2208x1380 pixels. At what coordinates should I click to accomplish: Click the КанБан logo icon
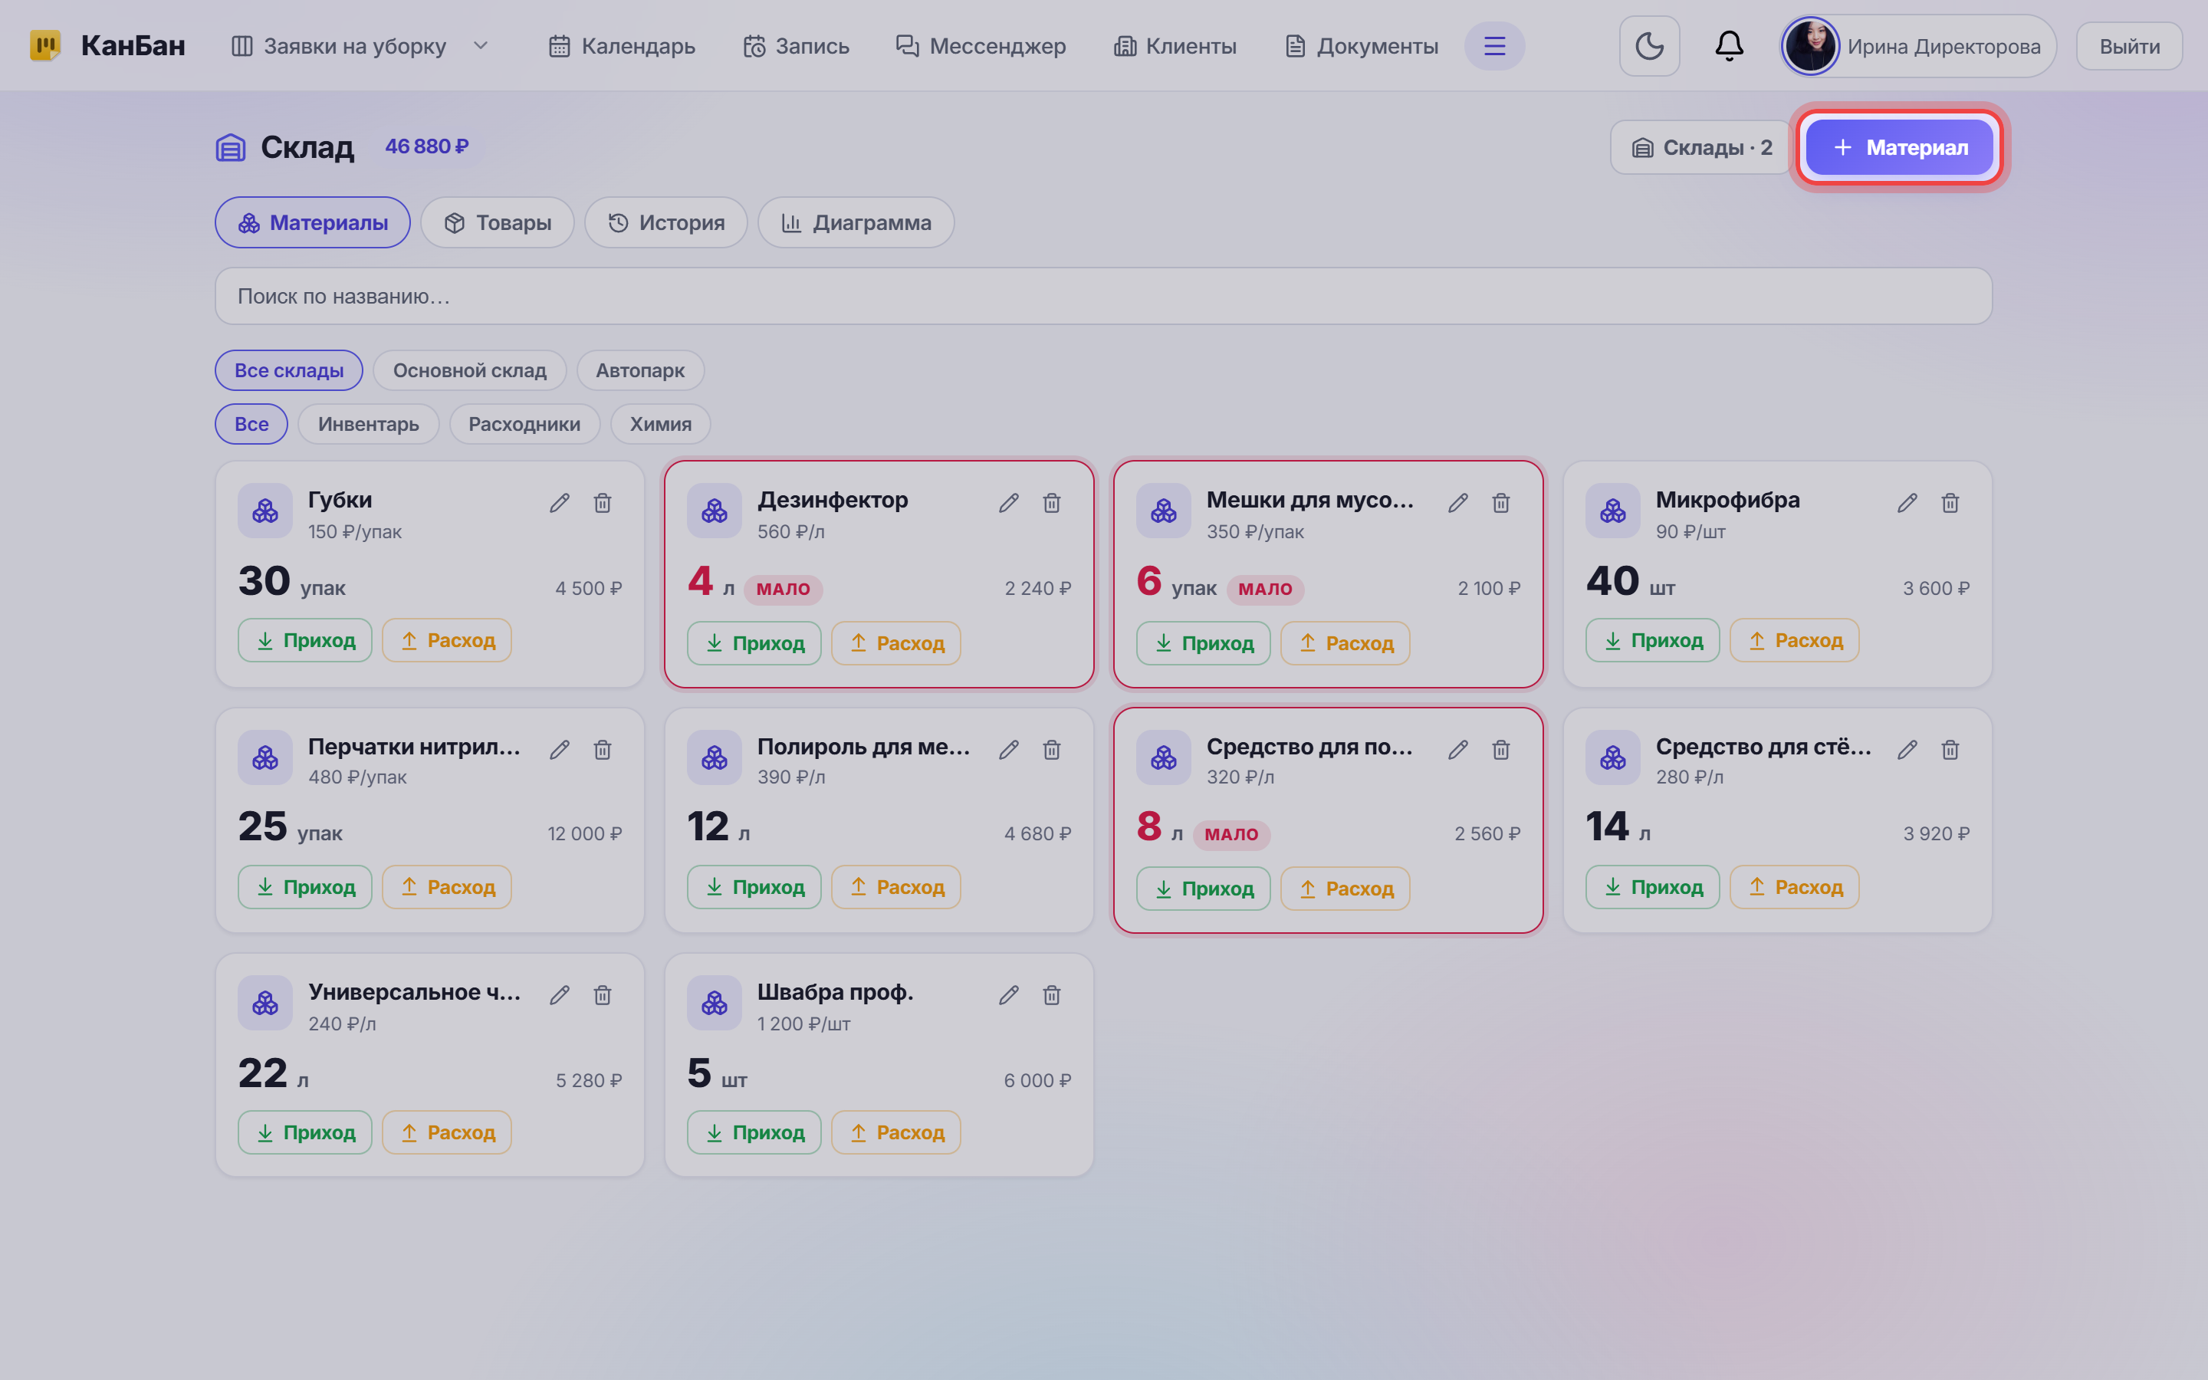click(44, 46)
